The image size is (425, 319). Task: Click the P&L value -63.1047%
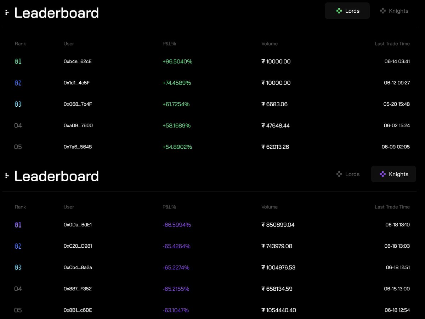(176, 310)
